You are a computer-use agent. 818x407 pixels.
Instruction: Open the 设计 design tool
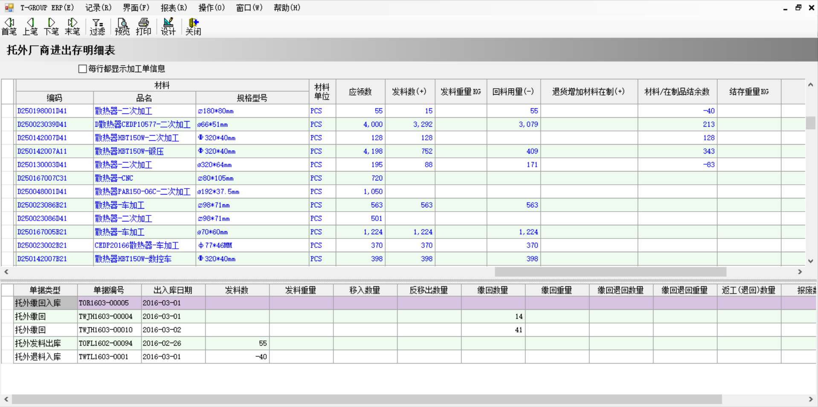click(168, 26)
